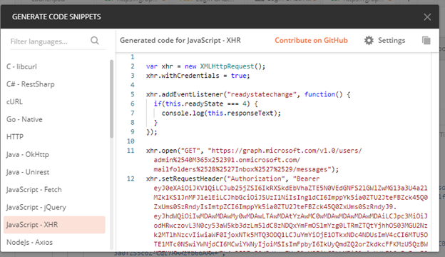The height and width of the screenshot is (257, 445).
Task: Click the admin onmicrosoft.com URL line
Action: (227, 160)
